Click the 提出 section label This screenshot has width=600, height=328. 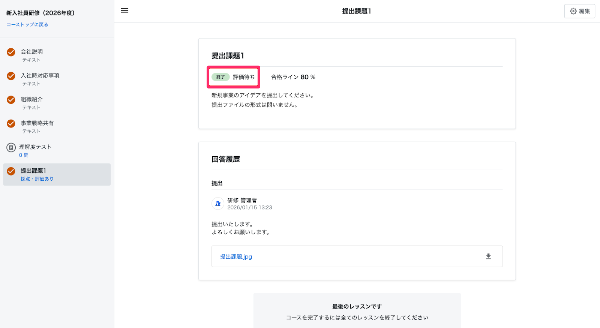tap(217, 183)
